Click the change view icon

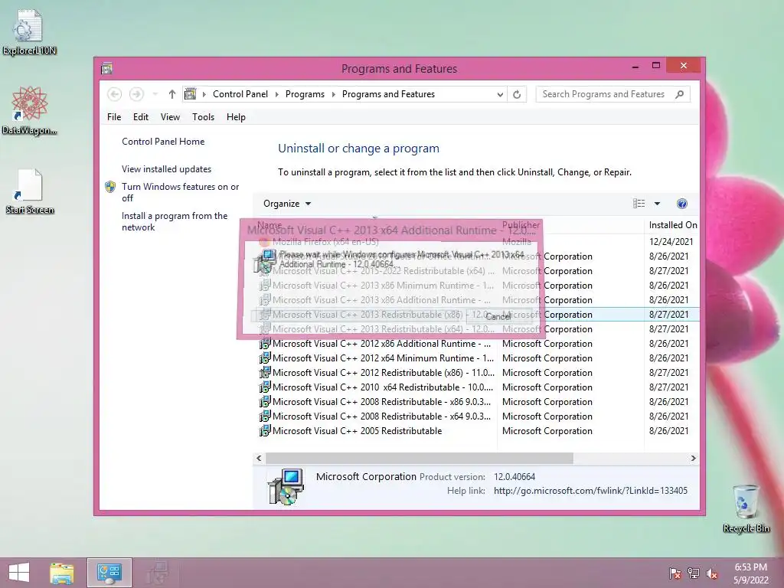[639, 204]
